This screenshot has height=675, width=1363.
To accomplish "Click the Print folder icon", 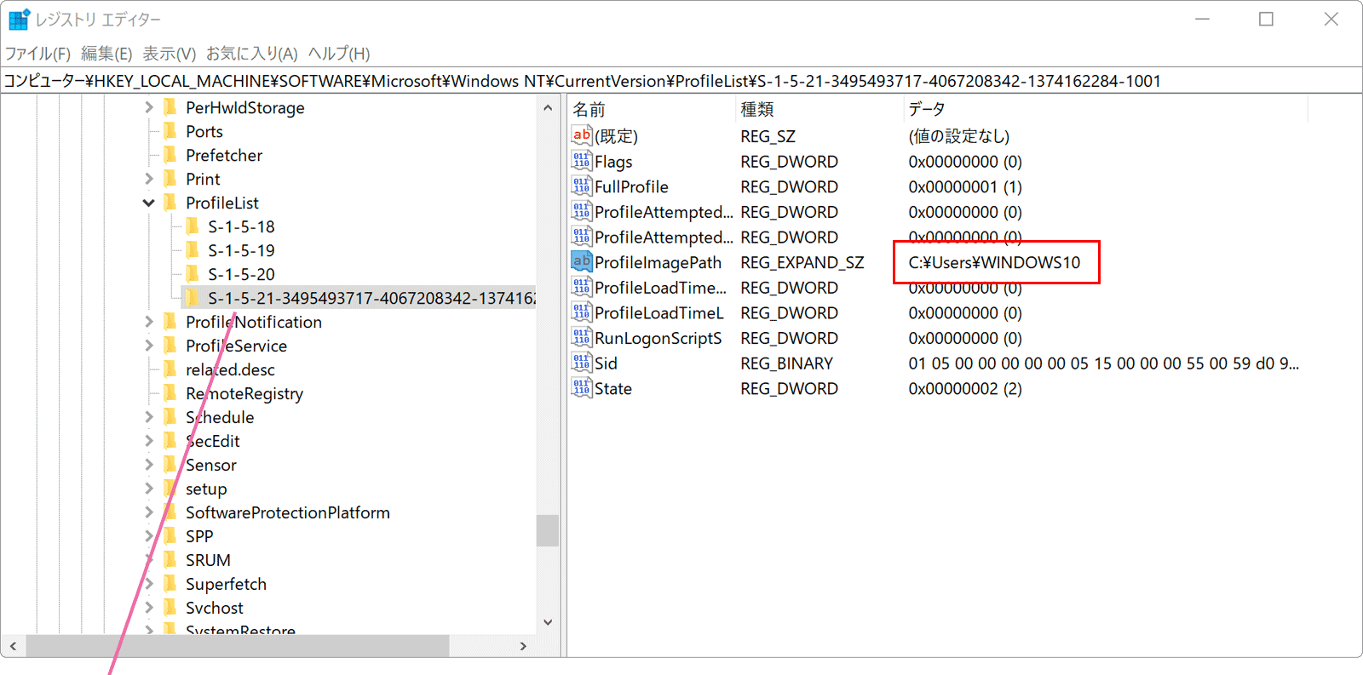I will pyautogui.click(x=170, y=179).
